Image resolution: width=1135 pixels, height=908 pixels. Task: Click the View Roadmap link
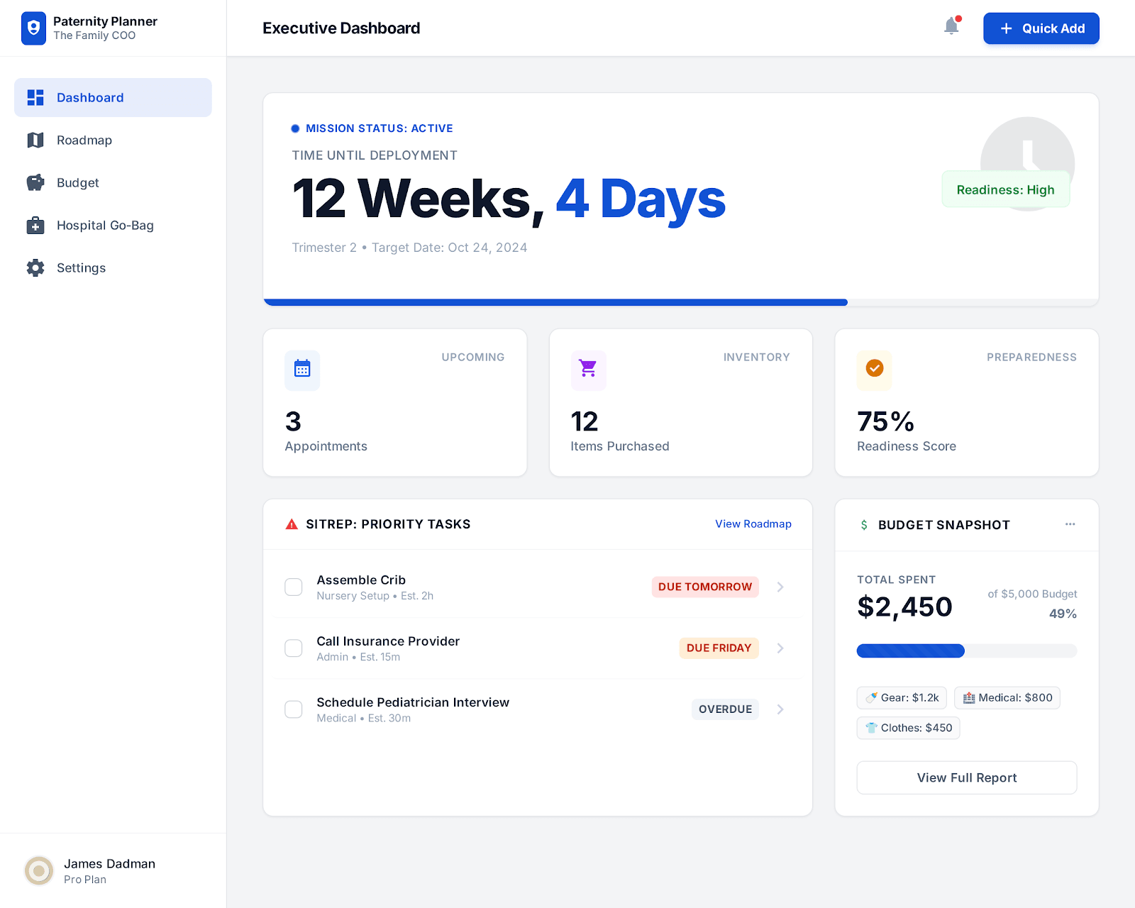(x=753, y=524)
